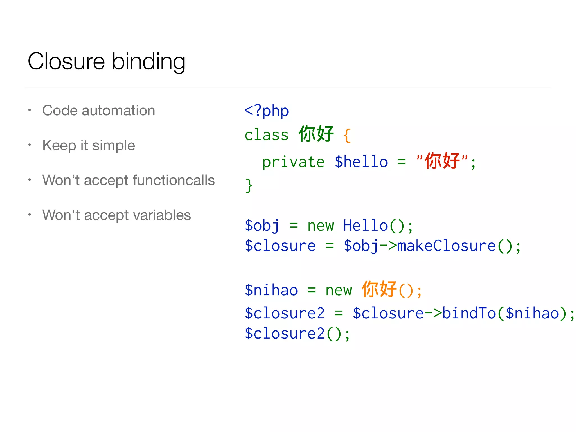Click the horizontal divider under the title

pos(288,87)
